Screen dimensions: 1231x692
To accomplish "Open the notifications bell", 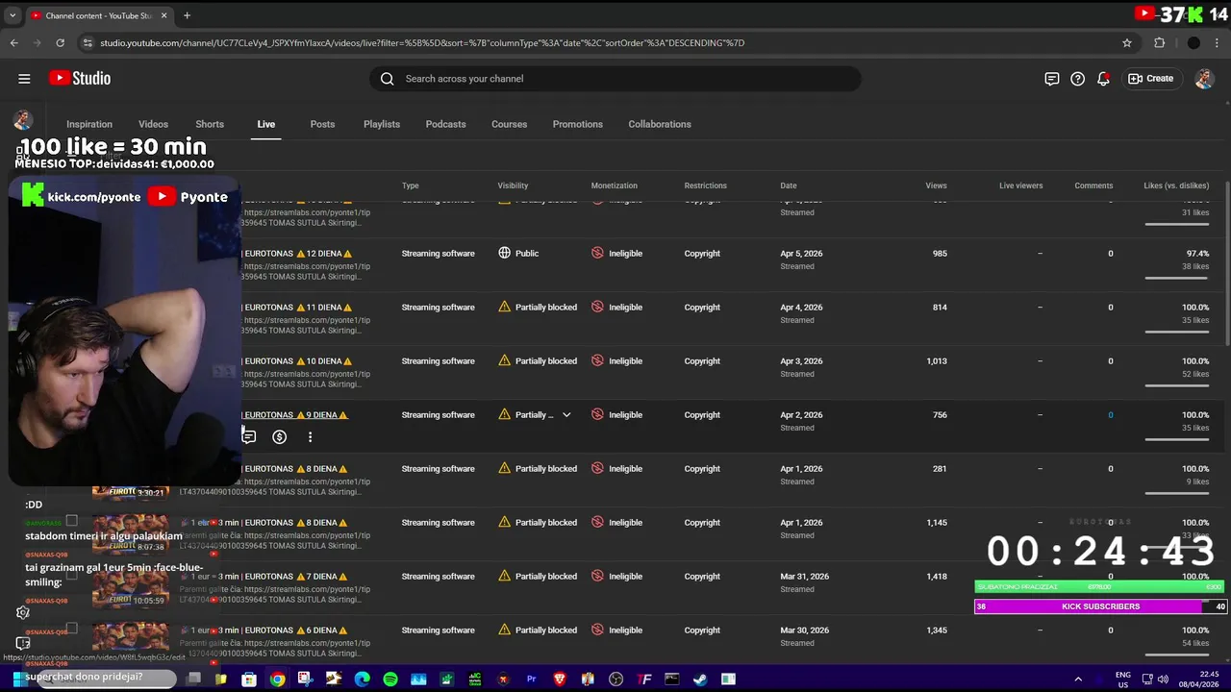I will pos(1104,79).
